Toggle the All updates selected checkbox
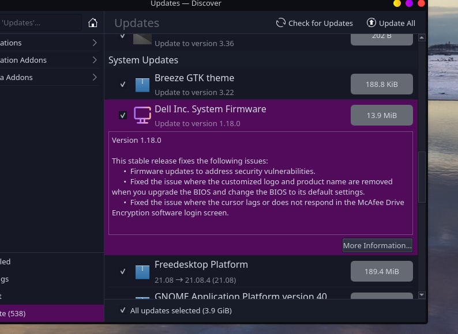 pos(123,310)
